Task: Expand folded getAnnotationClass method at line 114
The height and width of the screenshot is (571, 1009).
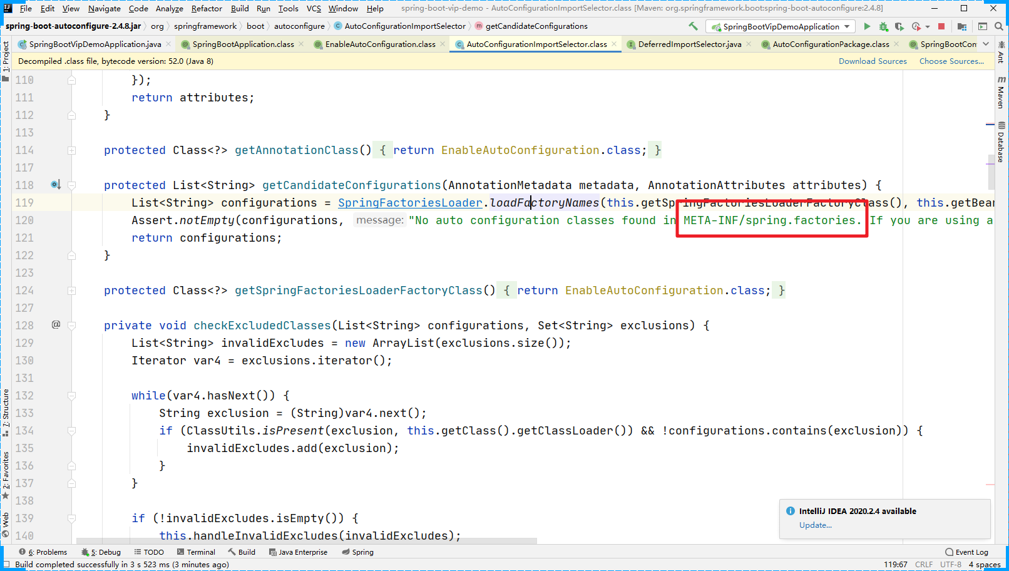Action: (71, 150)
